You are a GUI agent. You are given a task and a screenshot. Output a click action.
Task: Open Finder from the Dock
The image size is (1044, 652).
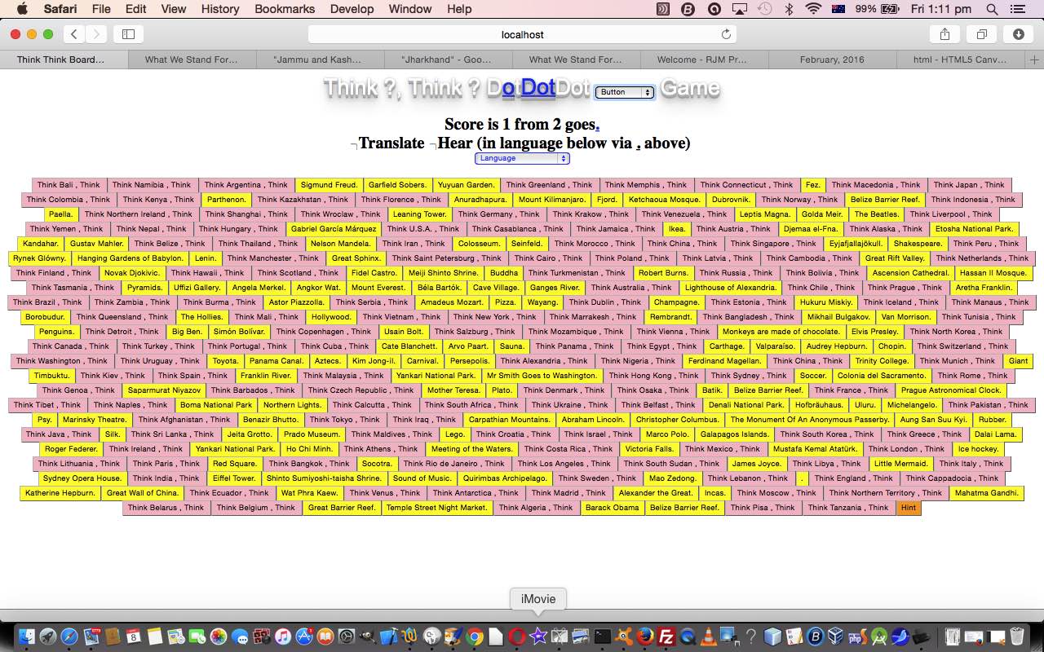click(x=27, y=637)
